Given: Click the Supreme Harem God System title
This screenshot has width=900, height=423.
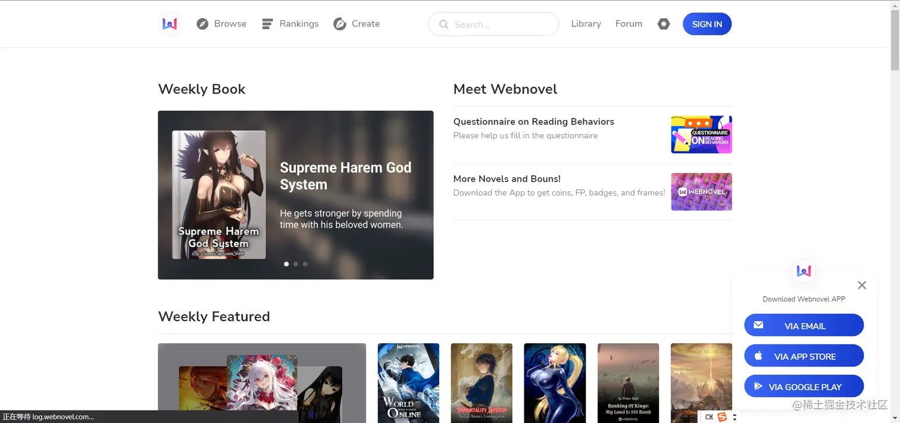Looking at the screenshot, I should [x=346, y=176].
